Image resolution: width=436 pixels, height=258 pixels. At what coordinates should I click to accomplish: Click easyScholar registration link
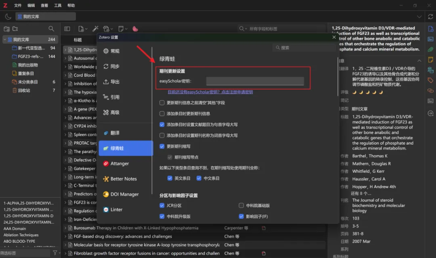coord(210,92)
